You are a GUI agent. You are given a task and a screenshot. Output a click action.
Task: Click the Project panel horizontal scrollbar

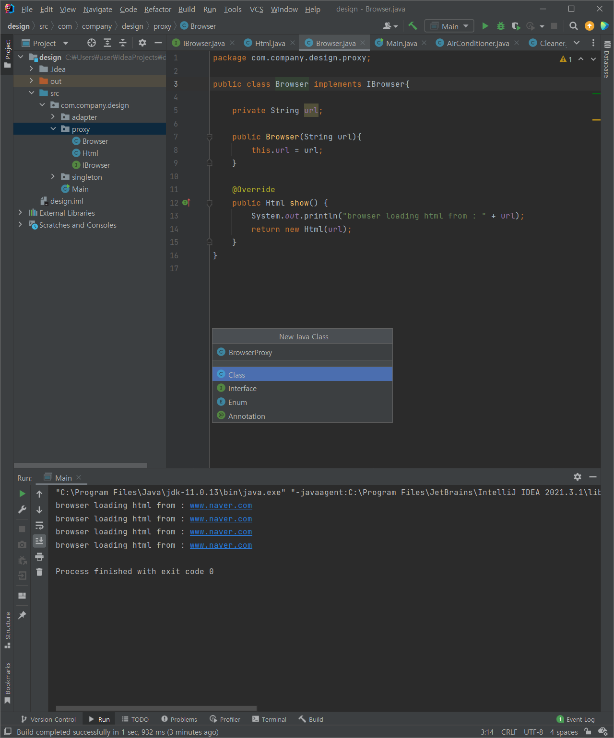coord(81,465)
